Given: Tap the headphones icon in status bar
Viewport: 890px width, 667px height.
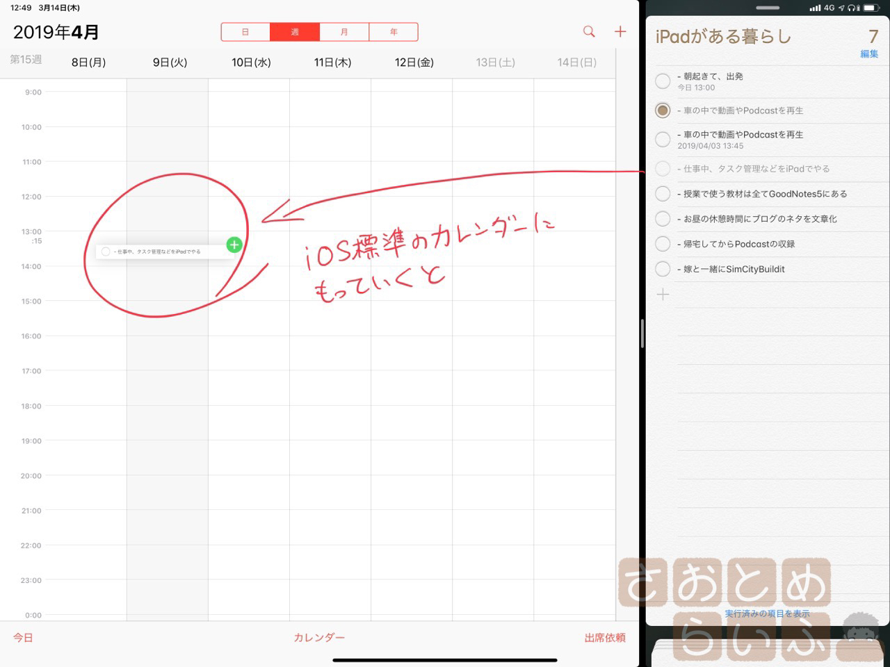Looking at the screenshot, I should pos(852,8).
